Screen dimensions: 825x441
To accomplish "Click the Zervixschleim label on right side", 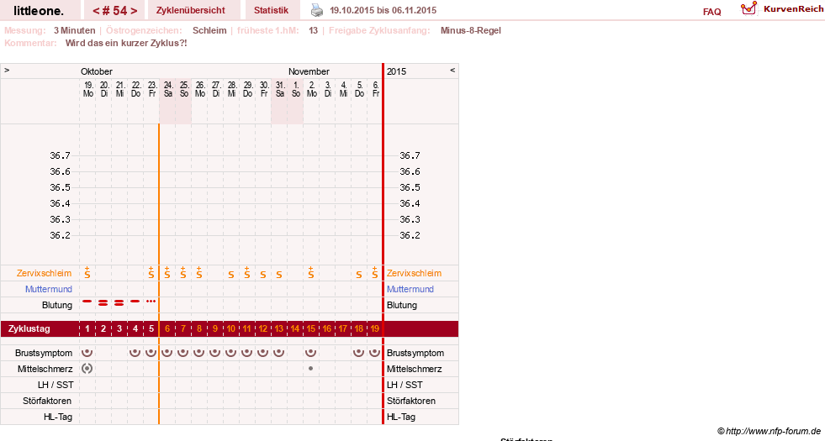I will click(x=414, y=273).
